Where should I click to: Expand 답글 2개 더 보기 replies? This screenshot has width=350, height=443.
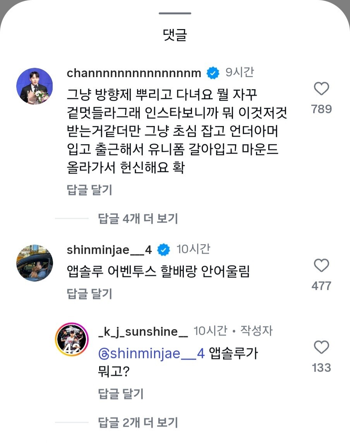pos(138,422)
